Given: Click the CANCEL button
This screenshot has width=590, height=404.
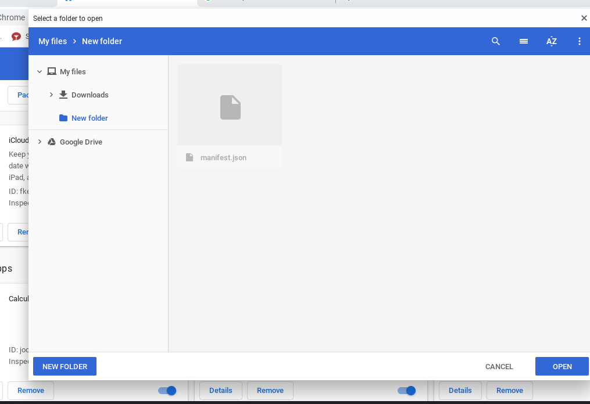Looking at the screenshot, I should tap(499, 366).
